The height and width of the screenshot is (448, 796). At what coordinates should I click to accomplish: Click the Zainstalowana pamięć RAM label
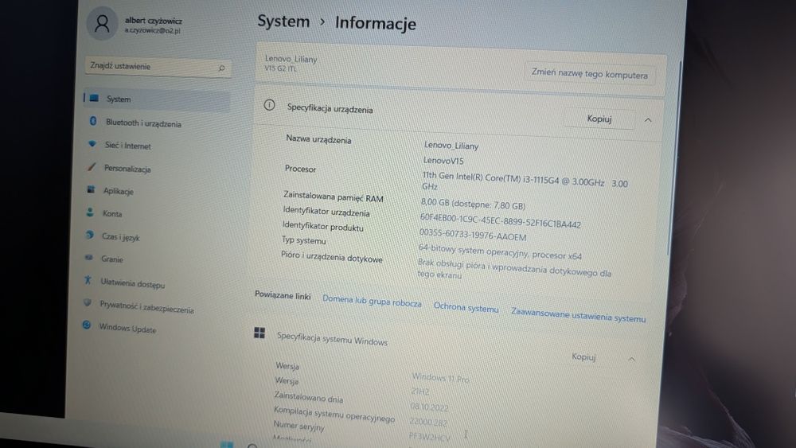click(x=333, y=197)
